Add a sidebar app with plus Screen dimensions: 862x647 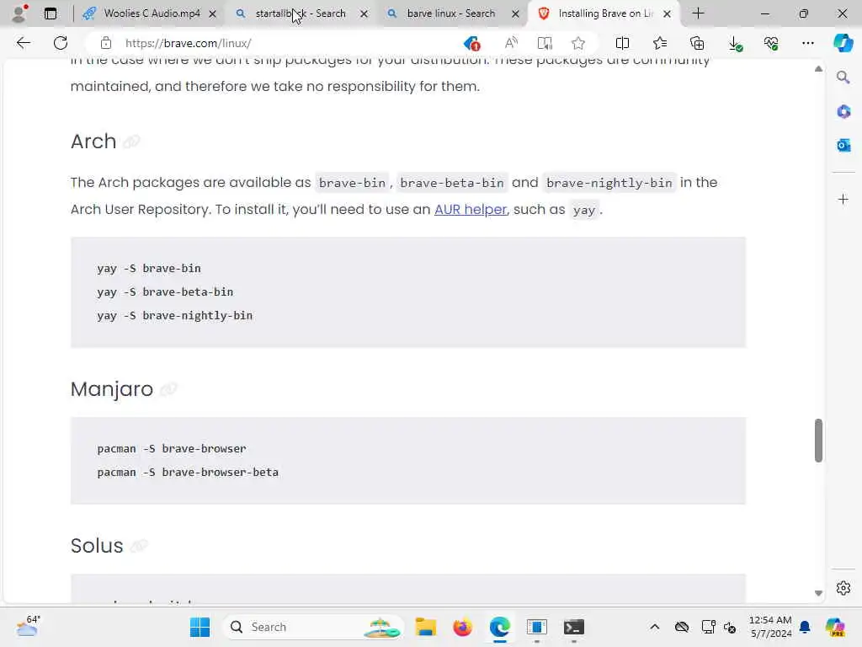[x=843, y=199]
